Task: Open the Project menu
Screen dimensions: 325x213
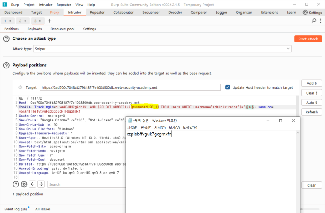Action: pos(29,5)
